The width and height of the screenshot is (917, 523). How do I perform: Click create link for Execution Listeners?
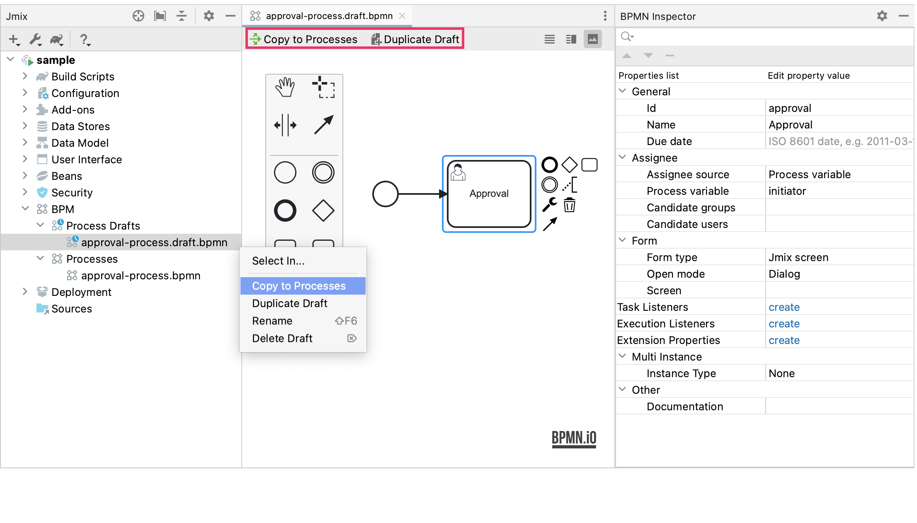pos(784,324)
